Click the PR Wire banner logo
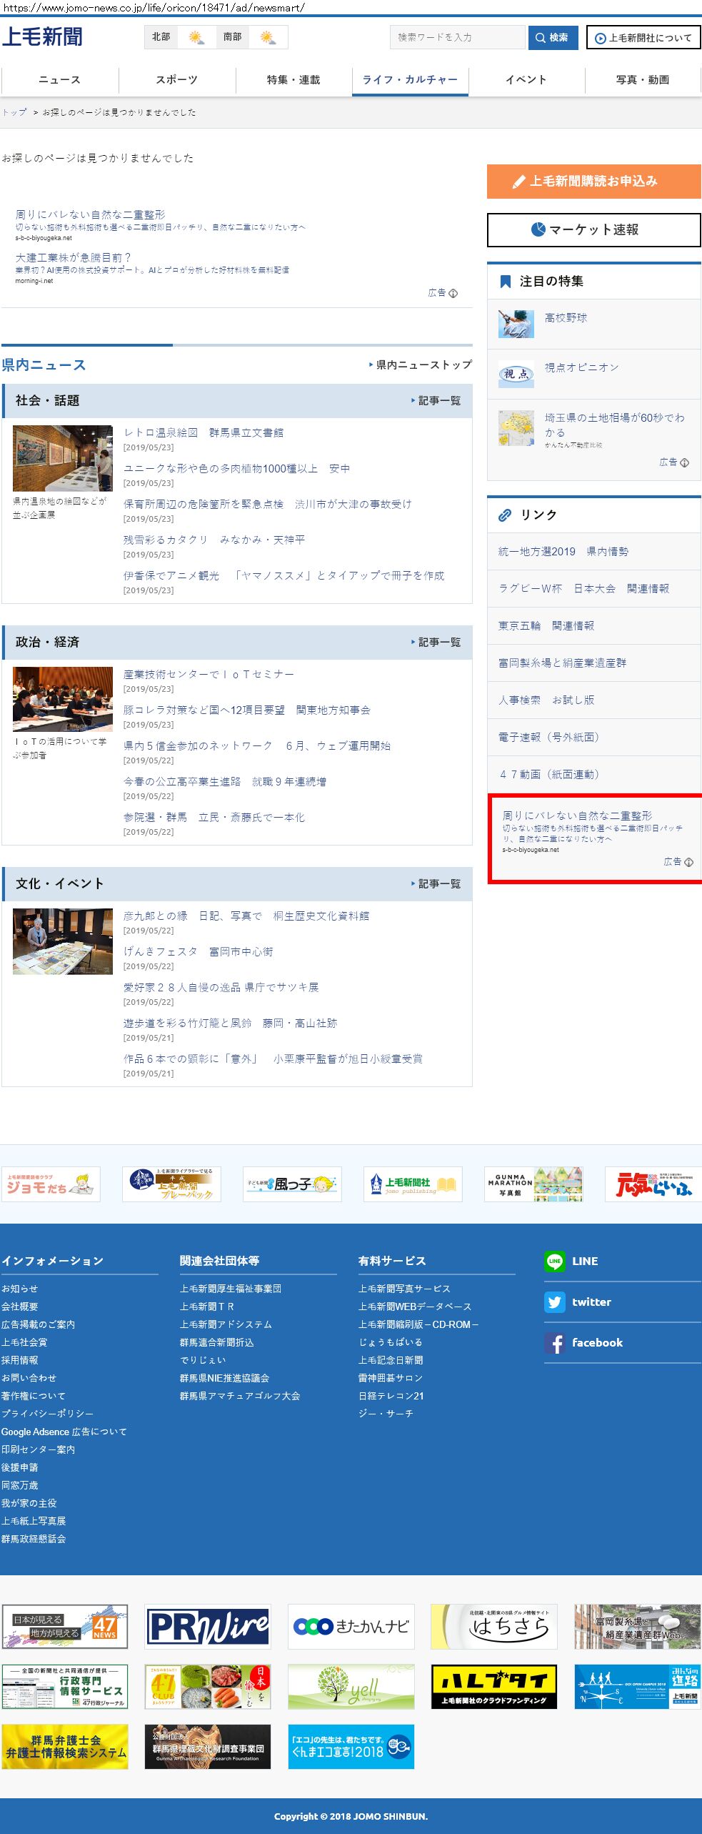Screen dimensions: 702x1834 click(x=208, y=1627)
